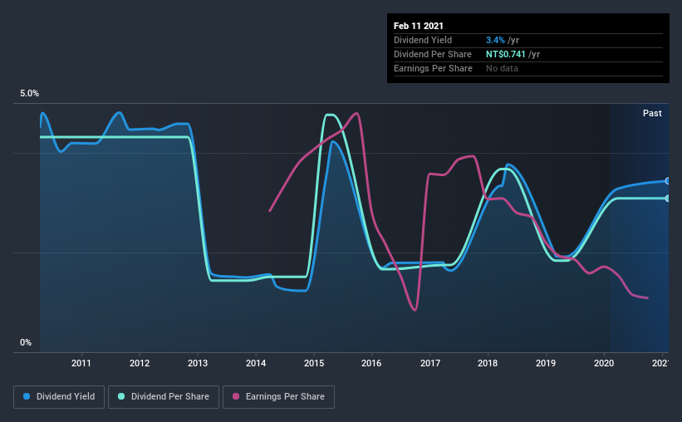Image resolution: width=682 pixels, height=422 pixels.
Task: Click the 3.4% dividend yield value
Action: pyautogui.click(x=495, y=40)
